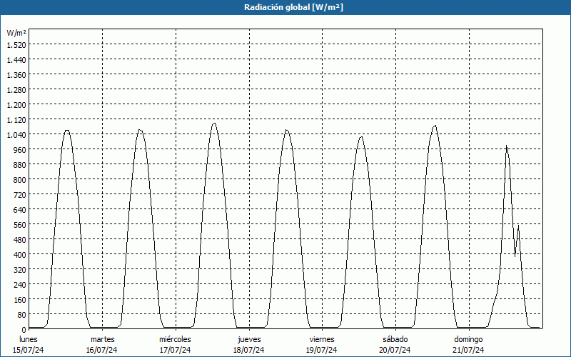Click the 'miércoles' day label

[175, 339]
